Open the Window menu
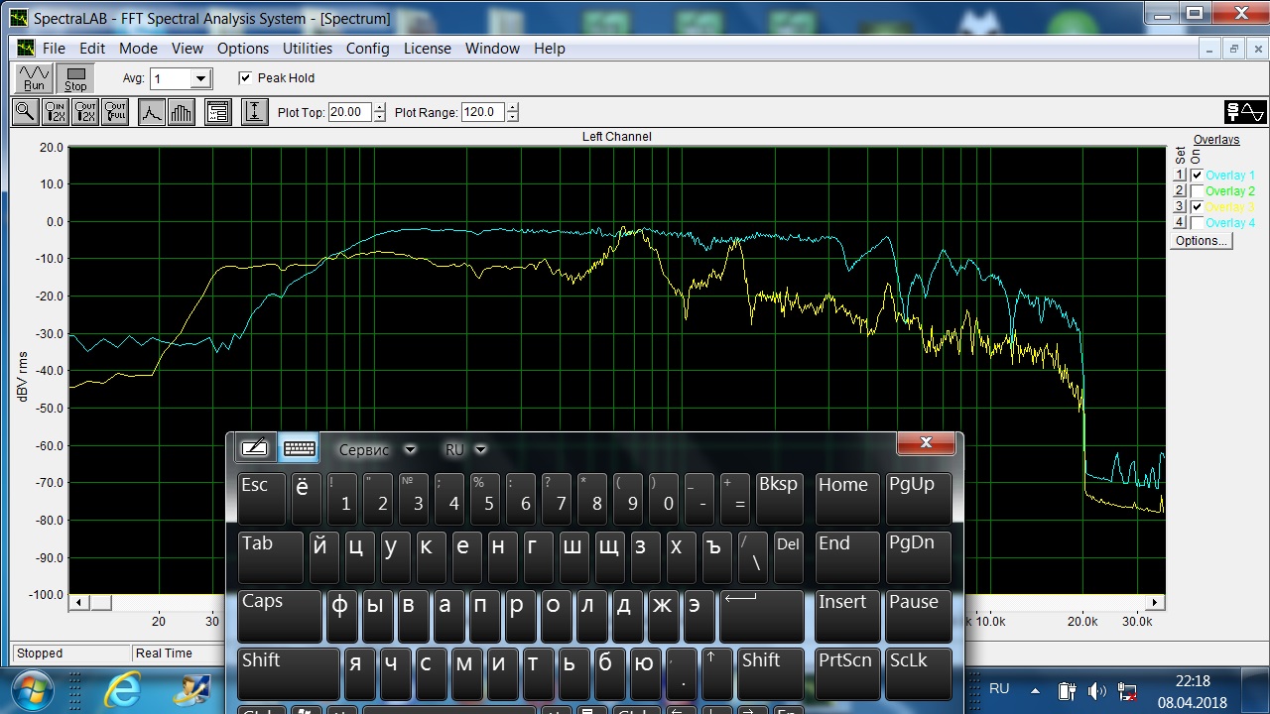The image size is (1270, 714). point(492,49)
